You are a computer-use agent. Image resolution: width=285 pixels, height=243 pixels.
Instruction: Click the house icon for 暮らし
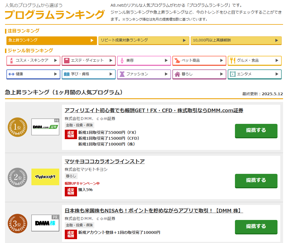pos(177,74)
